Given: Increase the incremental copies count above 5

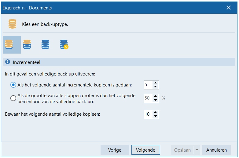Looking at the screenshot, I should [155, 83].
